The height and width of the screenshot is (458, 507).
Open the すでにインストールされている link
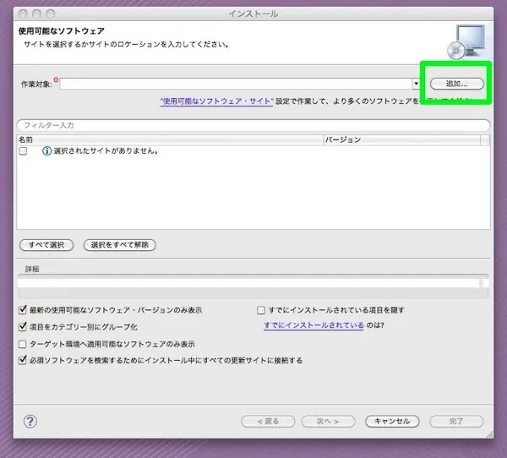313,325
